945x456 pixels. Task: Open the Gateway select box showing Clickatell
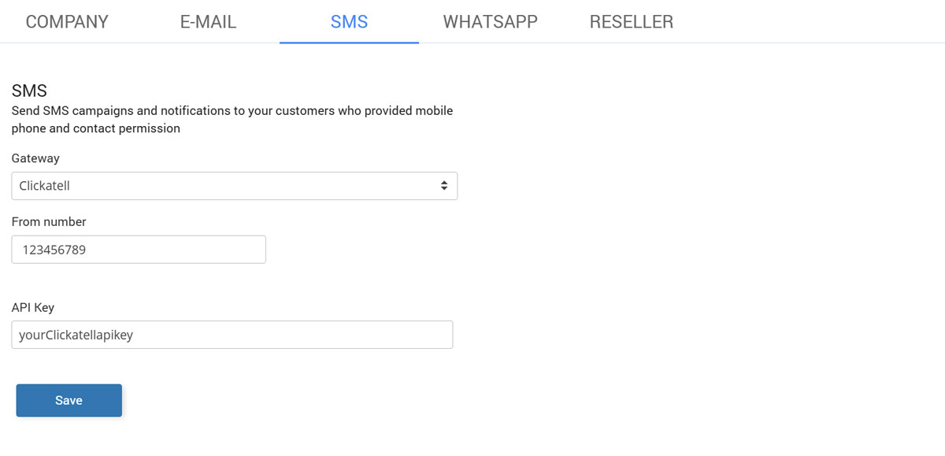(234, 186)
